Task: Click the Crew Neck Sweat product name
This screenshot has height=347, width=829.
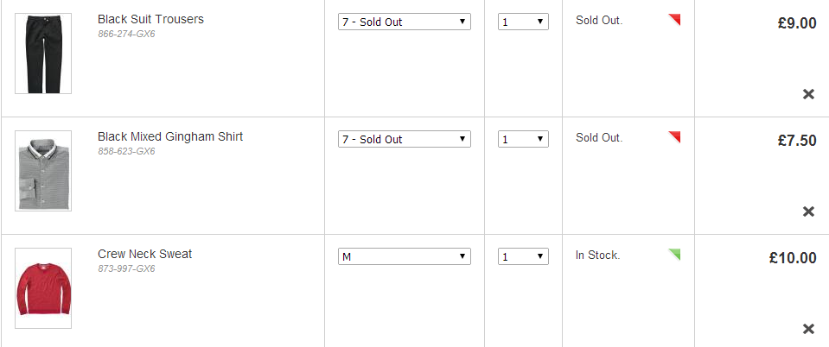Action: pos(144,254)
